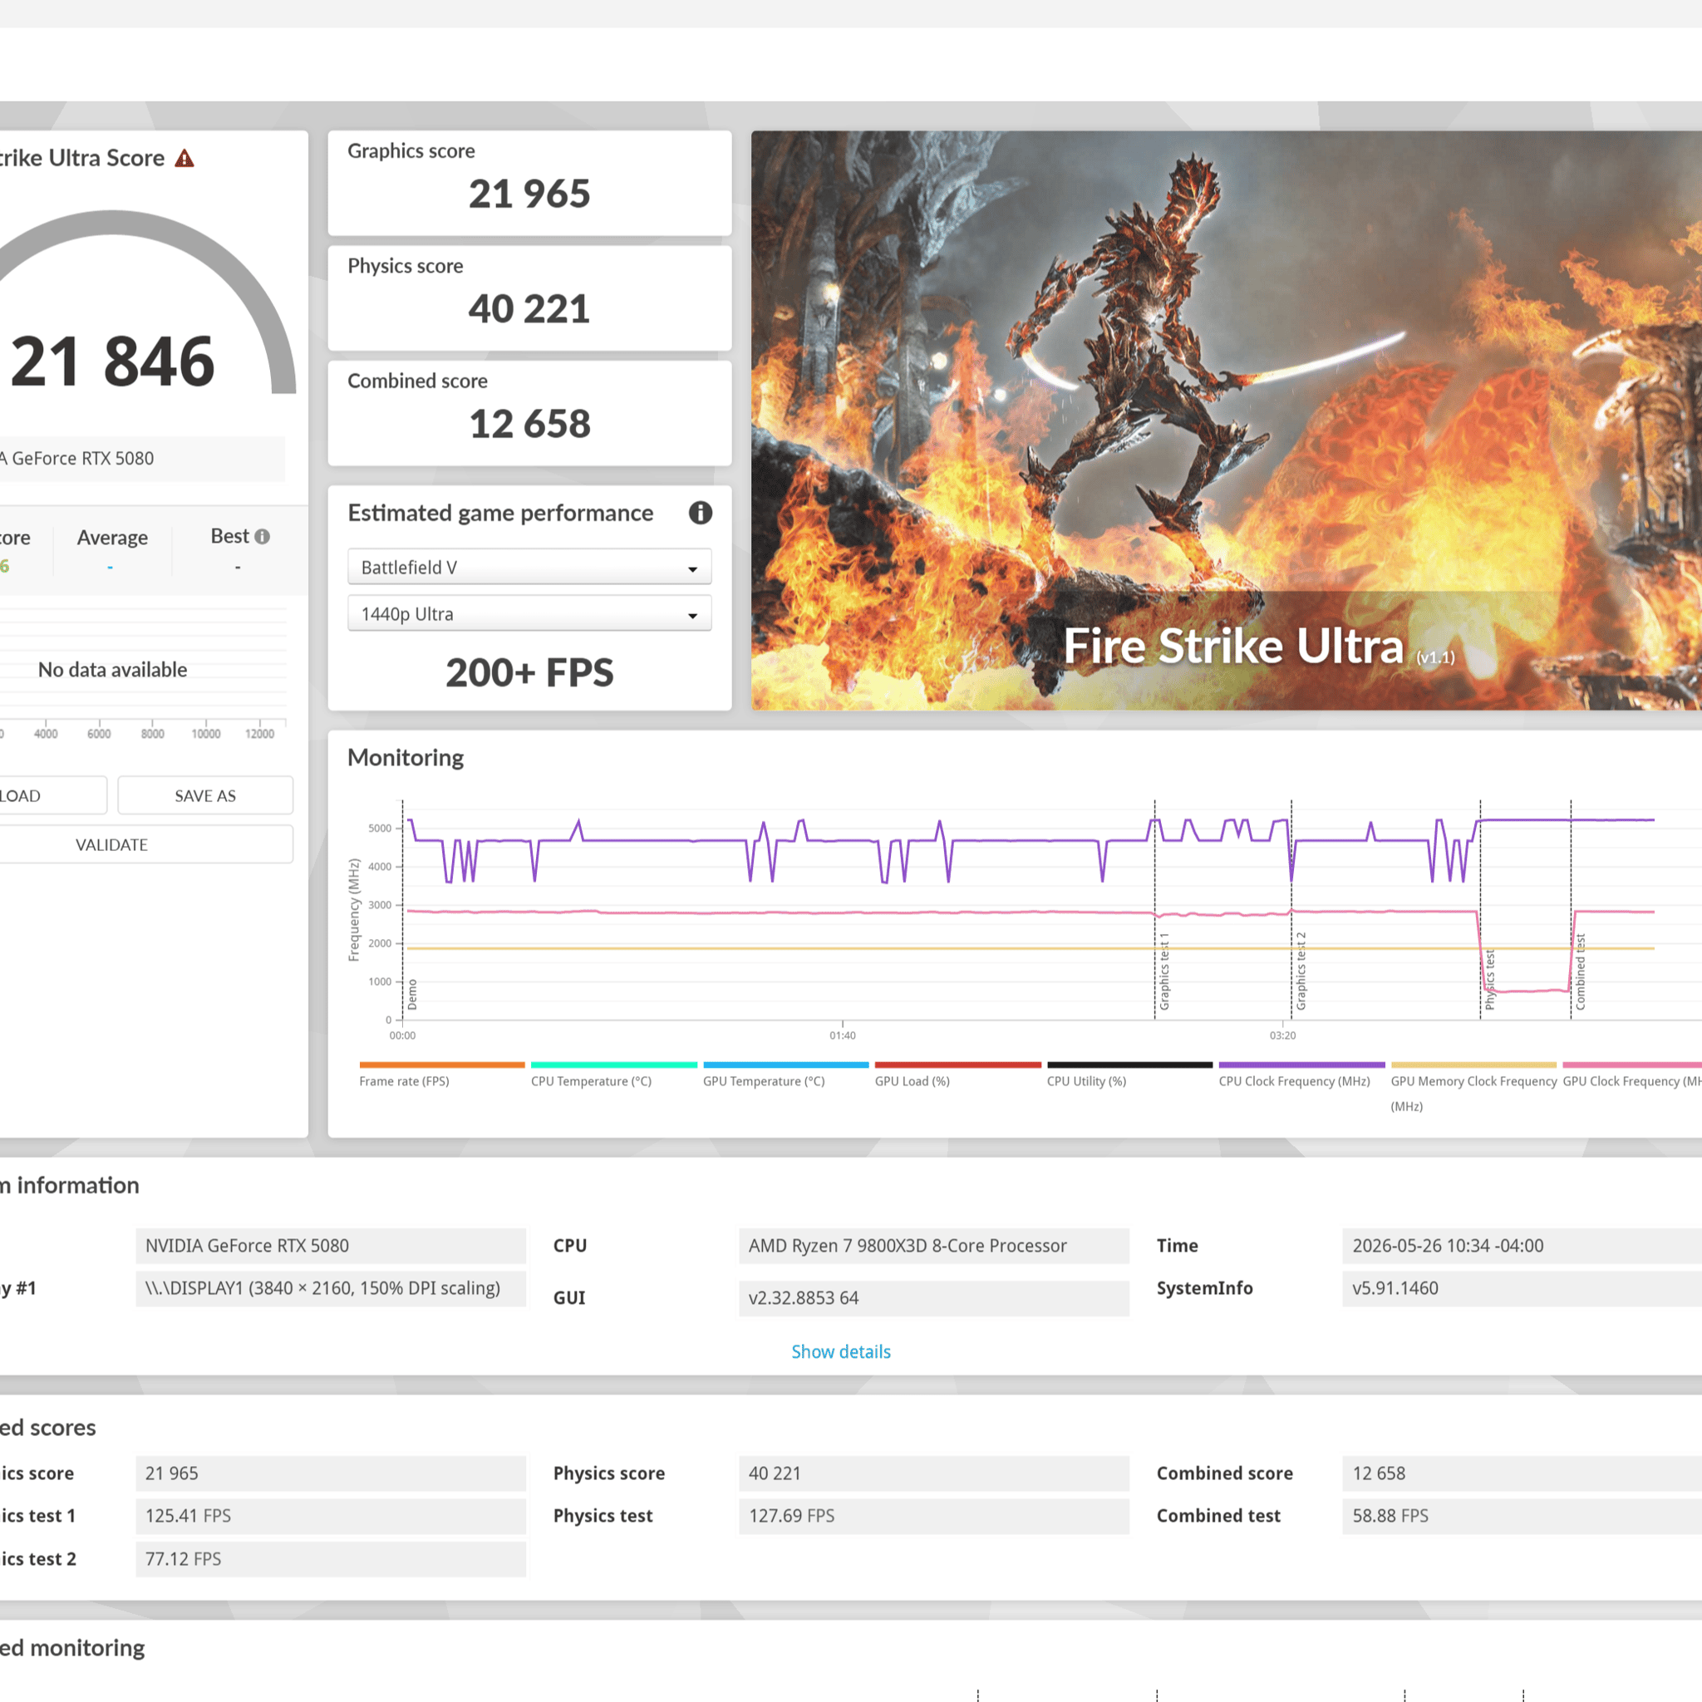
Task: Click the SAVE AS button
Action: coord(205,795)
